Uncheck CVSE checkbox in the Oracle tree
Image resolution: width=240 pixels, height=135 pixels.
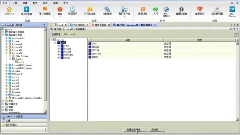[x=62, y=46]
